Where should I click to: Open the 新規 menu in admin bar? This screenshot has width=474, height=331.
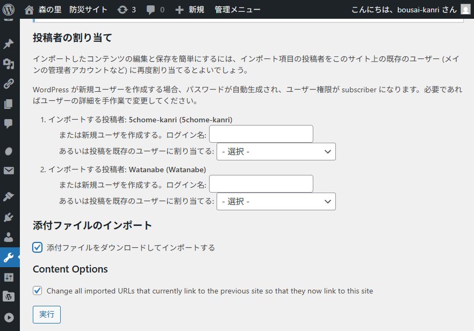point(190,10)
